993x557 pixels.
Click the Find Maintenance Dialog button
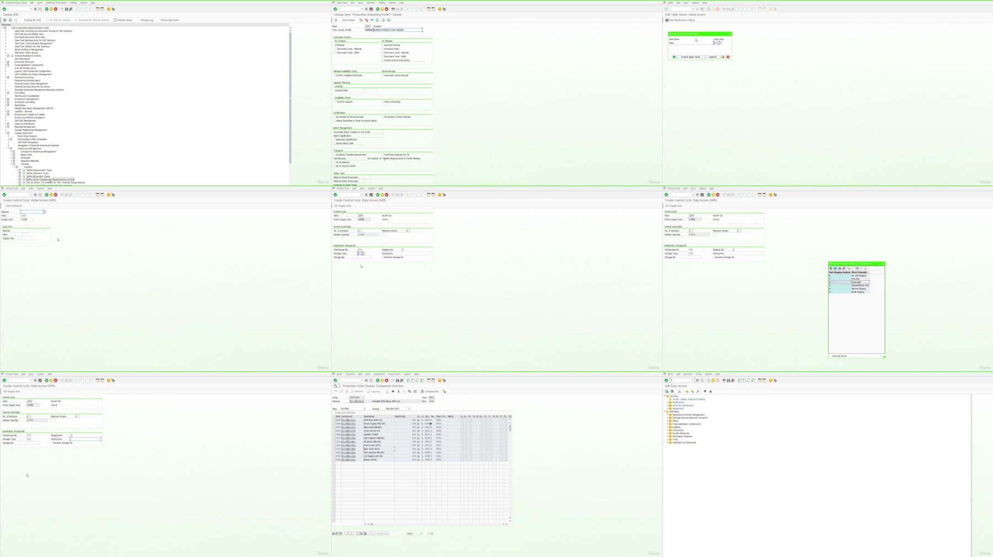coord(680,20)
